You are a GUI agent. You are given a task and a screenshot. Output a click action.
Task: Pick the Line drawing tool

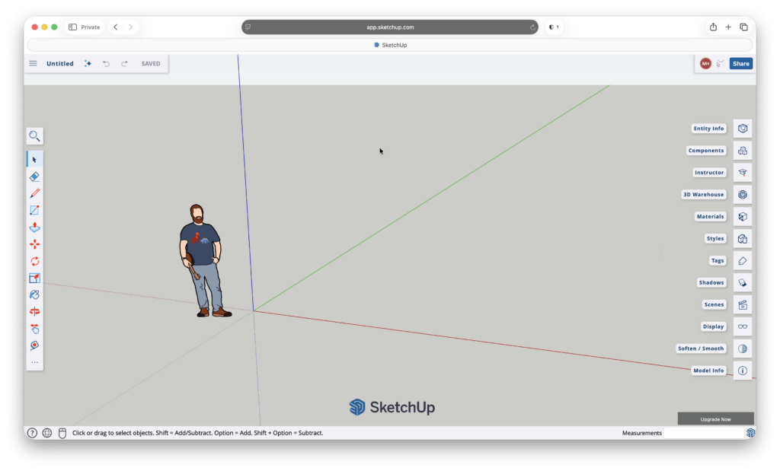[x=34, y=193]
